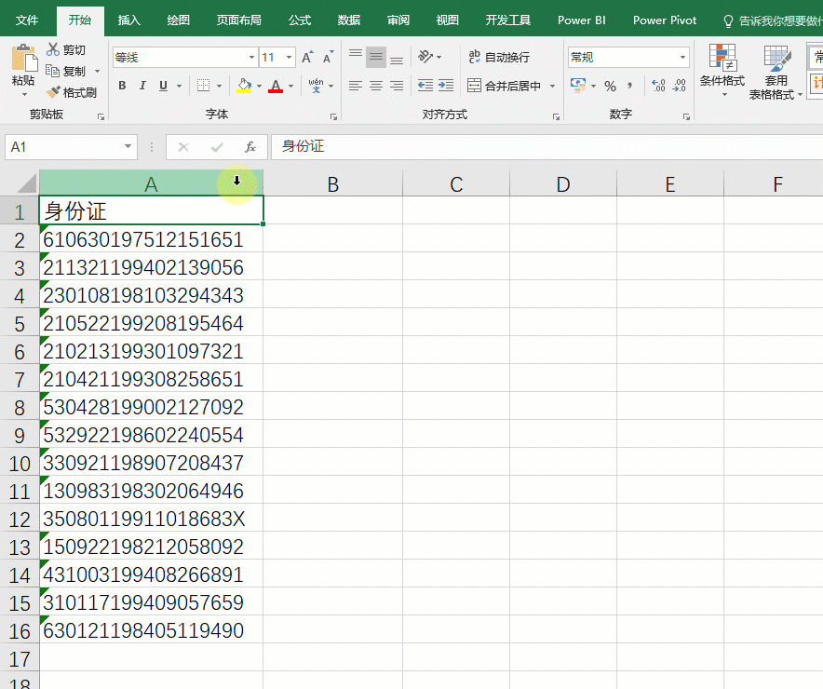
Task: Click the Increase Decimal icon
Action: tap(659, 86)
